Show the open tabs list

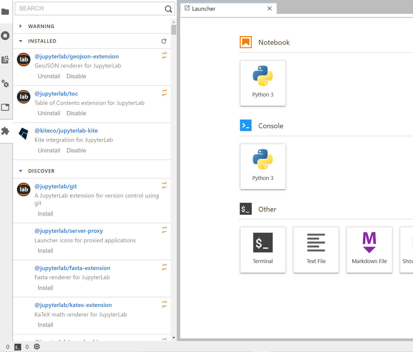coord(5,107)
